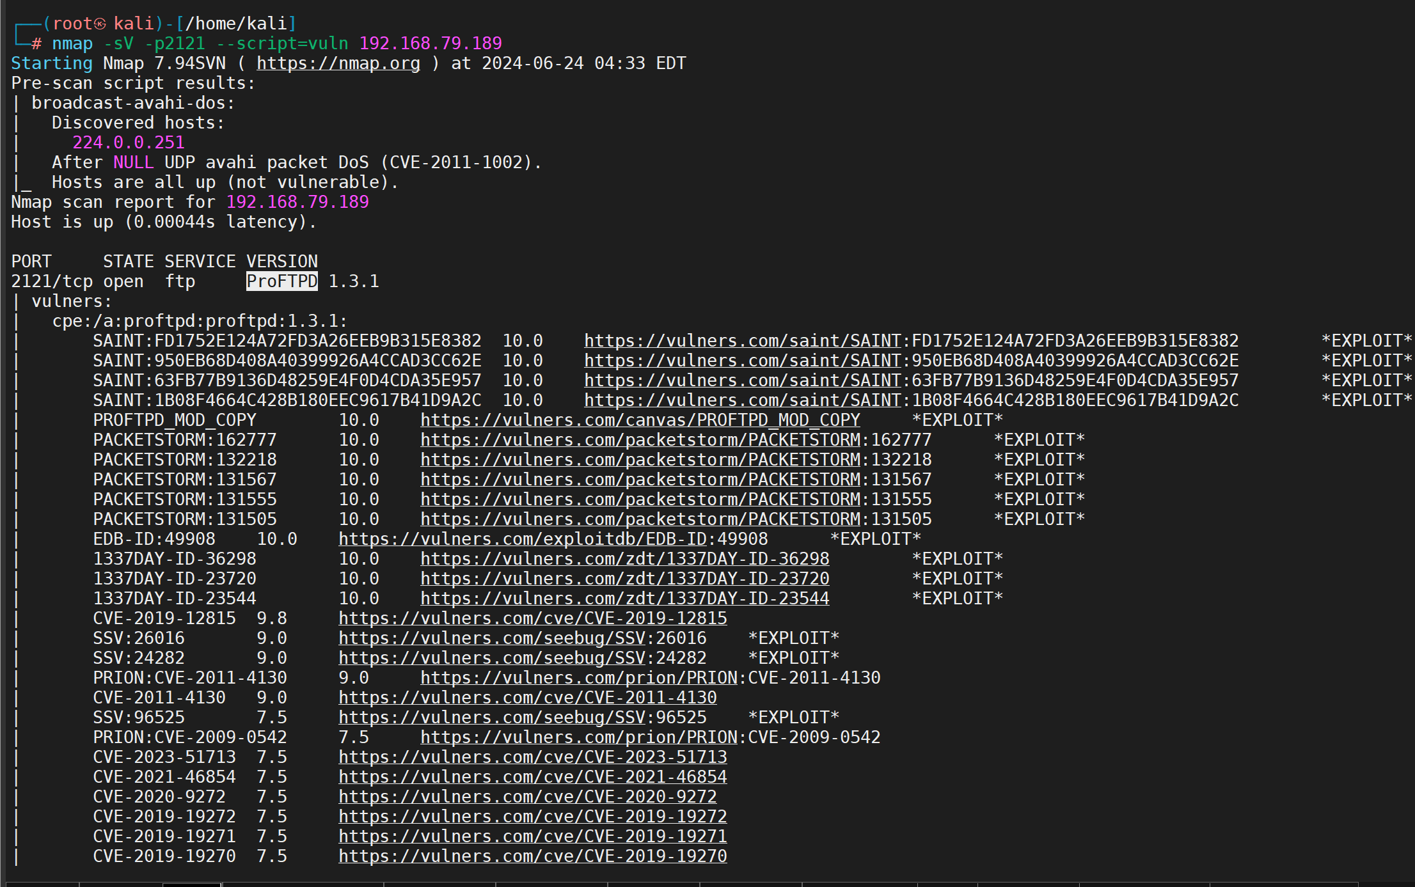This screenshot has height=887, width=1415.
Task: Click the discovered host 224.0.0.251
Action: [x=128, y=143]
